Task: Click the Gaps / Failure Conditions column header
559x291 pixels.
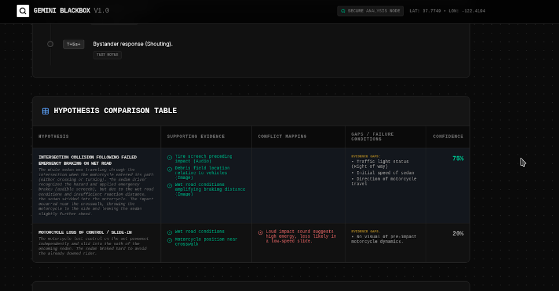Action: click(x=372, y=137)
